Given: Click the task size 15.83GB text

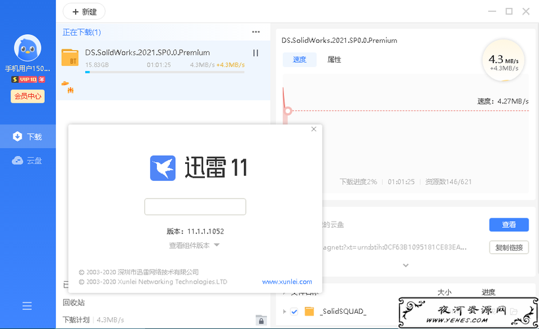Looking at the screenshot, I should coord(97,65).
